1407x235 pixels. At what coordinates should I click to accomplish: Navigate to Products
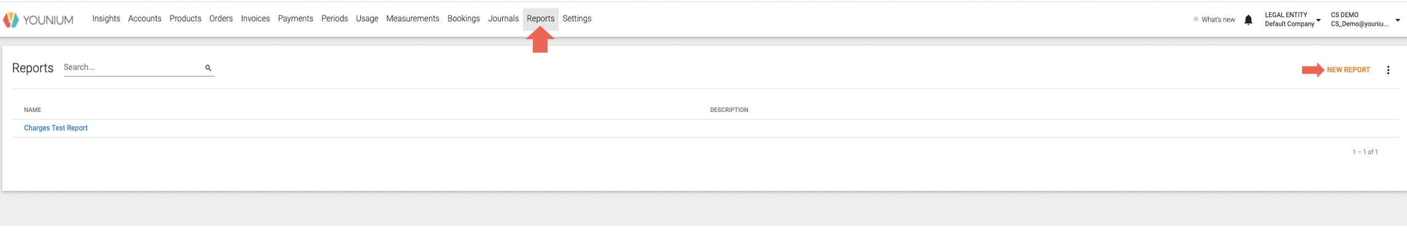pos(185,19)
